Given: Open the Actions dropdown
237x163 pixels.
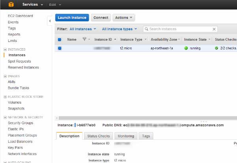Looking at the screenshot, I should [124, 18].
